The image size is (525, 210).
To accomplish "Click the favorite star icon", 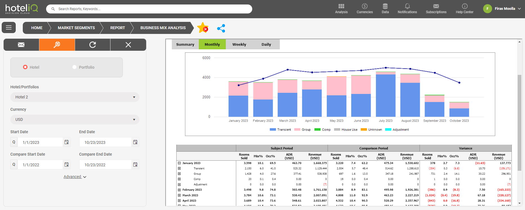I will (x=202, y=28).
